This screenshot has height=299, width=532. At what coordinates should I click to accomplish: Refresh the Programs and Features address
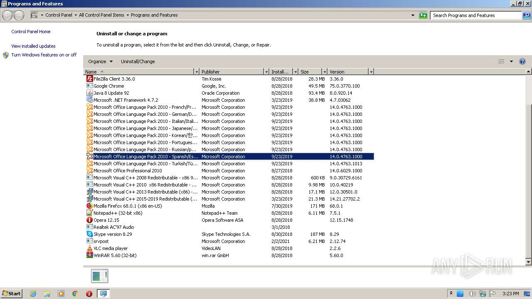coord(423,15)
